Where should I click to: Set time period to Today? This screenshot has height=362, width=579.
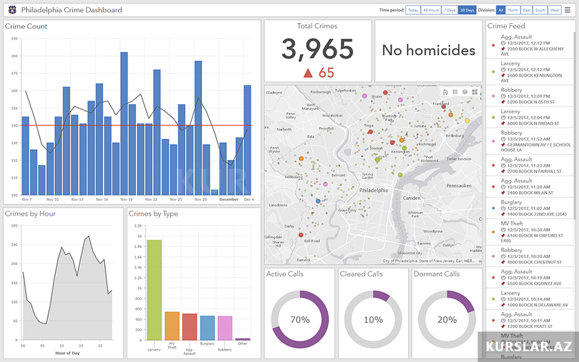pyautogui.click(x=413, y=10)
